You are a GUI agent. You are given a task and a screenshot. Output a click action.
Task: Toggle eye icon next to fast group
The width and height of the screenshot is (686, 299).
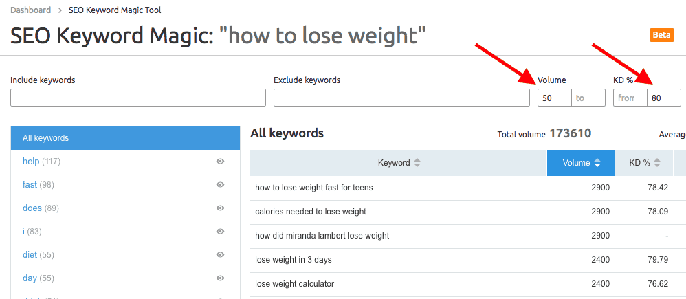coord(220,185)
